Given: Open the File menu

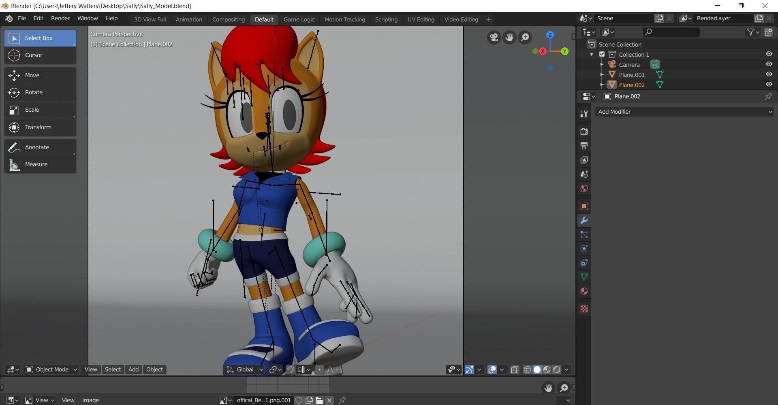Looking at the screenshot, I should point(22,18).
